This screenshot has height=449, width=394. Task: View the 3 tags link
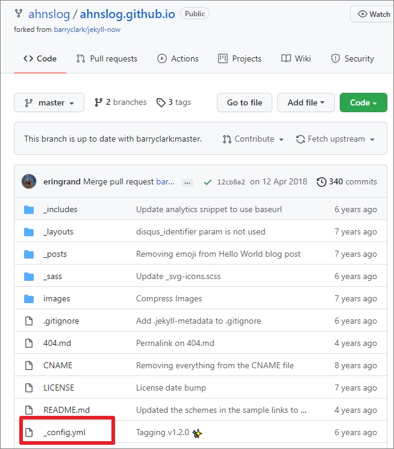tap(174, 102)
